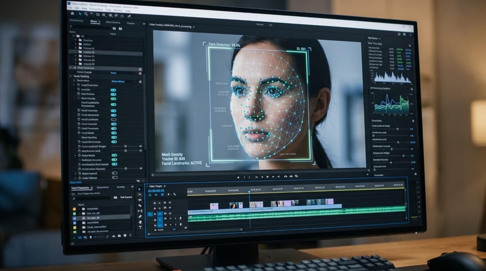This screenshot has height=271, width=486.
Task: Toggle the Facial Details switch
Action: point(114,133)
